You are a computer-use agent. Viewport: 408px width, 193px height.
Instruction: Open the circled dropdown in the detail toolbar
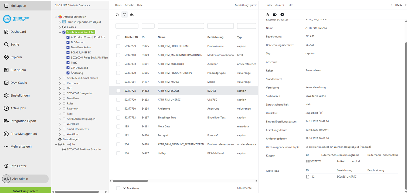pos(282,15)
